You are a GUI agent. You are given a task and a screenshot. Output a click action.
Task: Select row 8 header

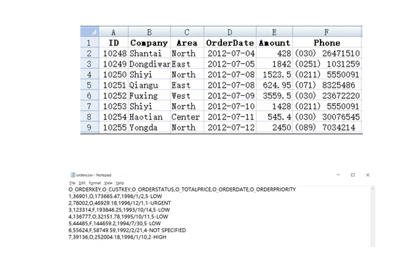click(x=90, y=117)
